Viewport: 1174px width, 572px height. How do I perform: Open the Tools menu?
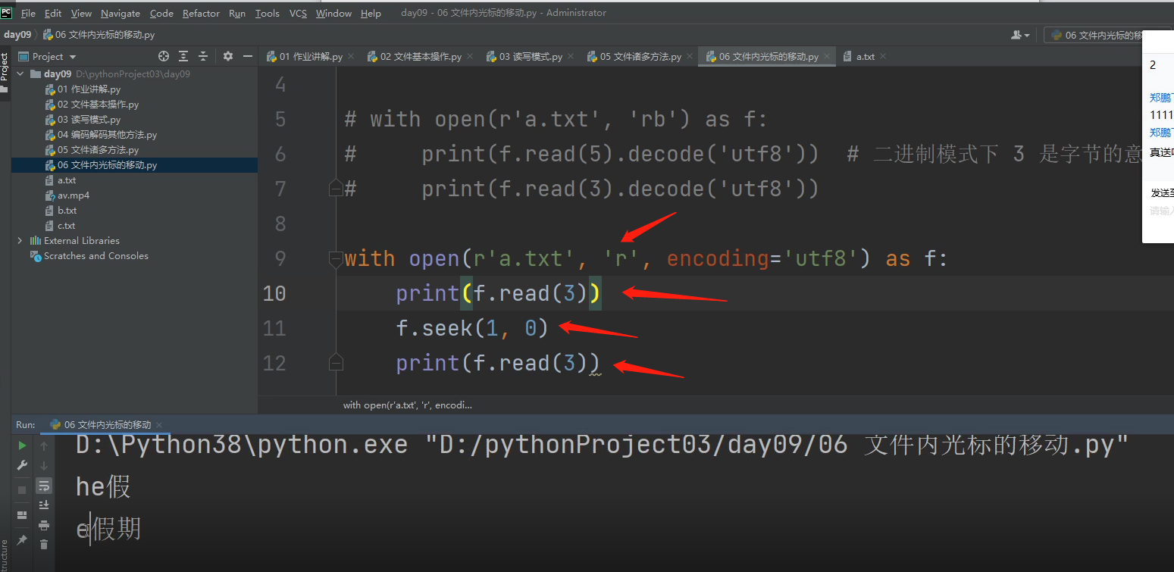pos(268,13)
